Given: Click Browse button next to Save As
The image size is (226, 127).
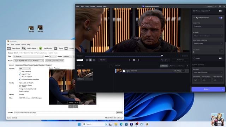Looking at the screenshot, I should (119, 113).
